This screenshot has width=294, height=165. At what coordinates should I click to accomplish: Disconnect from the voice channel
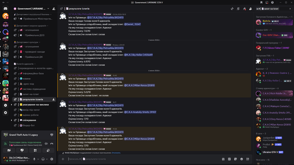tap(52, 143)
